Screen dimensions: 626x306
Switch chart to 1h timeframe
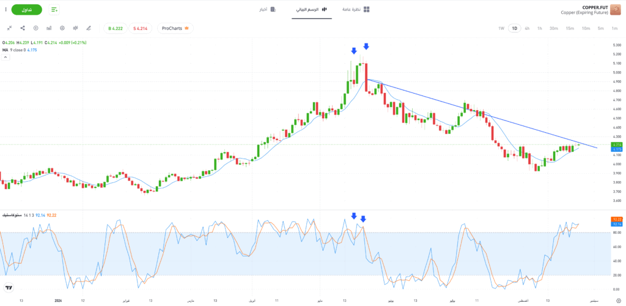tap(540, 28)
